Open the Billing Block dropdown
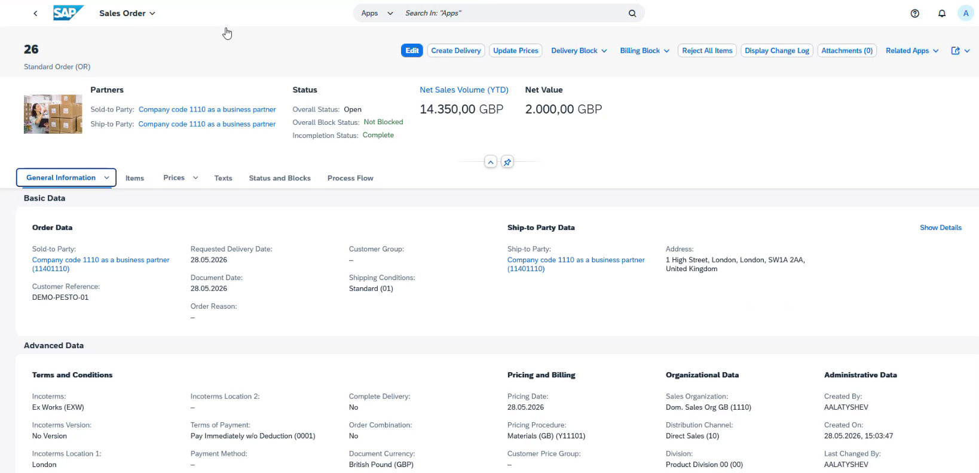Screen dimensions: 979x473 tap(644, 51)
